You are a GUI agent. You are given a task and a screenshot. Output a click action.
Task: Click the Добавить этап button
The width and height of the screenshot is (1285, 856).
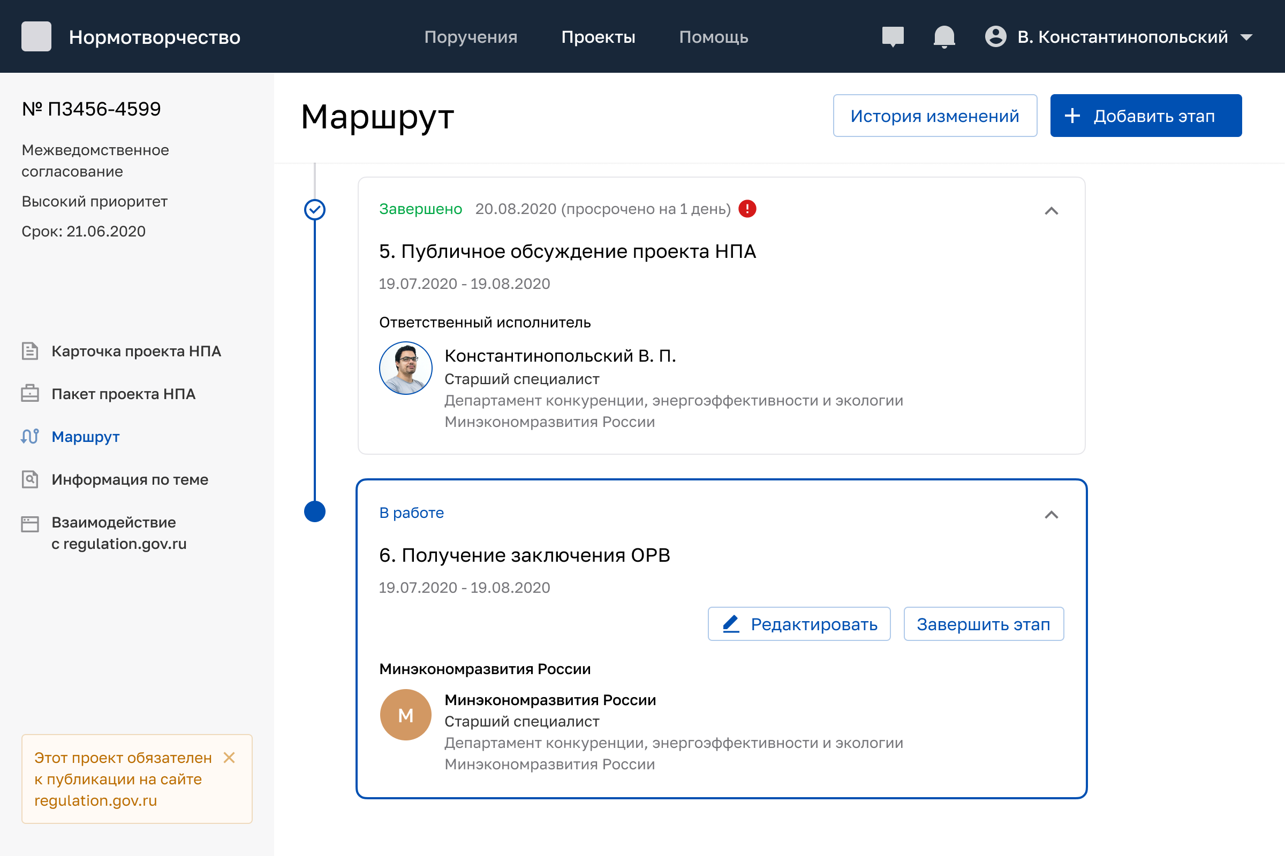click(1146, 116)
